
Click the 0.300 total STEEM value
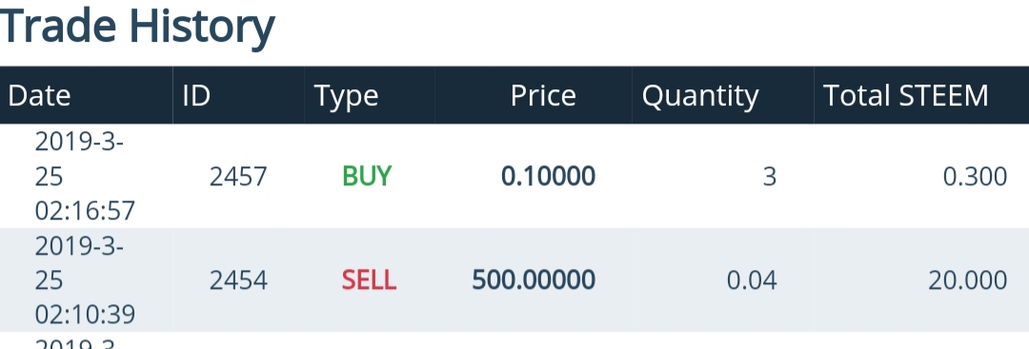point(976,176)
